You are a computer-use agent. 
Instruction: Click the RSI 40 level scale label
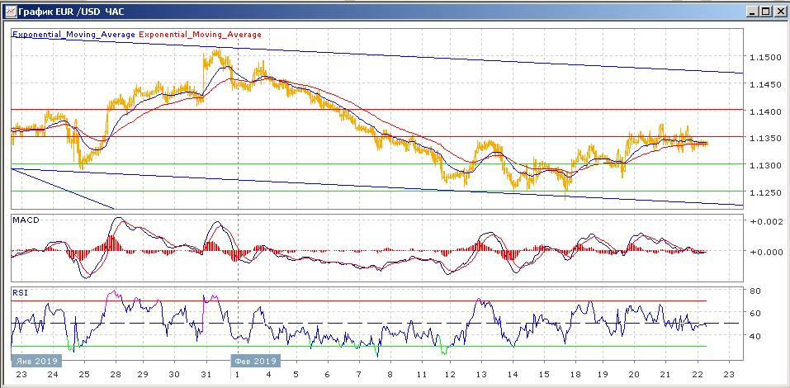755,336
